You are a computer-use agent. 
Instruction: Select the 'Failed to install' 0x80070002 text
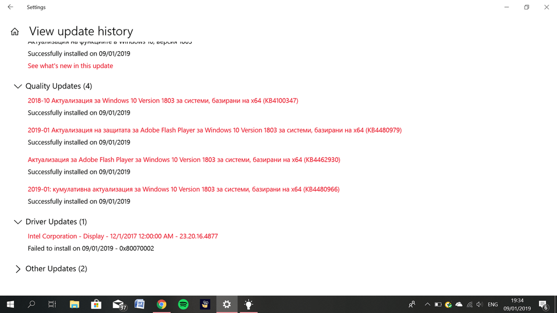[91, 248]
